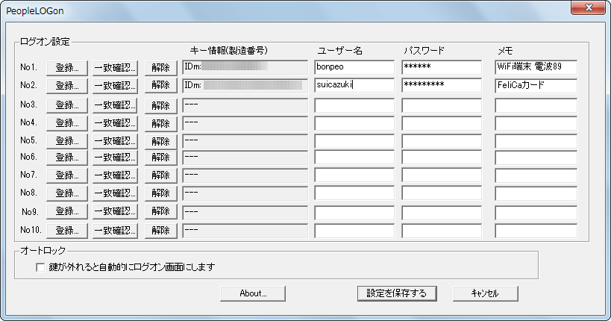Image resolution: width=611 pixels, height=321 pixels.
Task: Click 解除 button for No4
Action: click(x=161, y=124)
